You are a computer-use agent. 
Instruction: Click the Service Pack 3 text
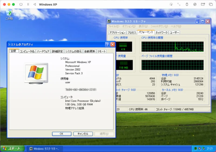click(x=74, y=73)
